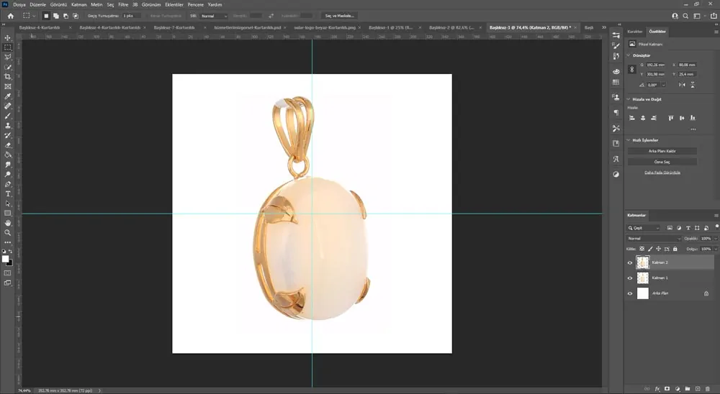The width and height of the screenshot is (720, 394).
Task: Open the layer blend mode Normal dropdown
Action: pyautogui.click(x=654, y=239)
